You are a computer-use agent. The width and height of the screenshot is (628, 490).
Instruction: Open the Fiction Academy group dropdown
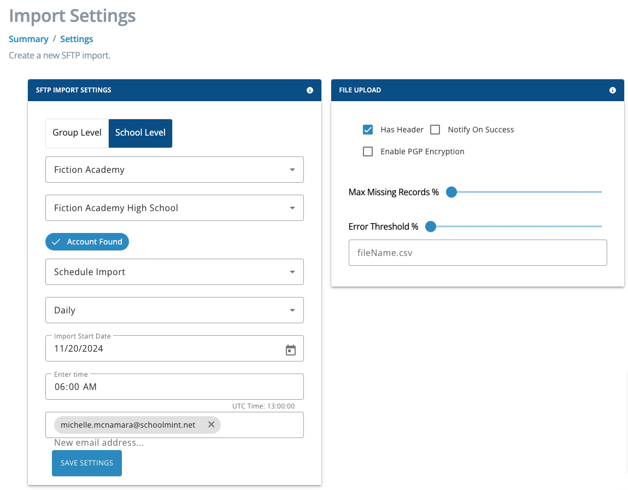tap(174, 170)
